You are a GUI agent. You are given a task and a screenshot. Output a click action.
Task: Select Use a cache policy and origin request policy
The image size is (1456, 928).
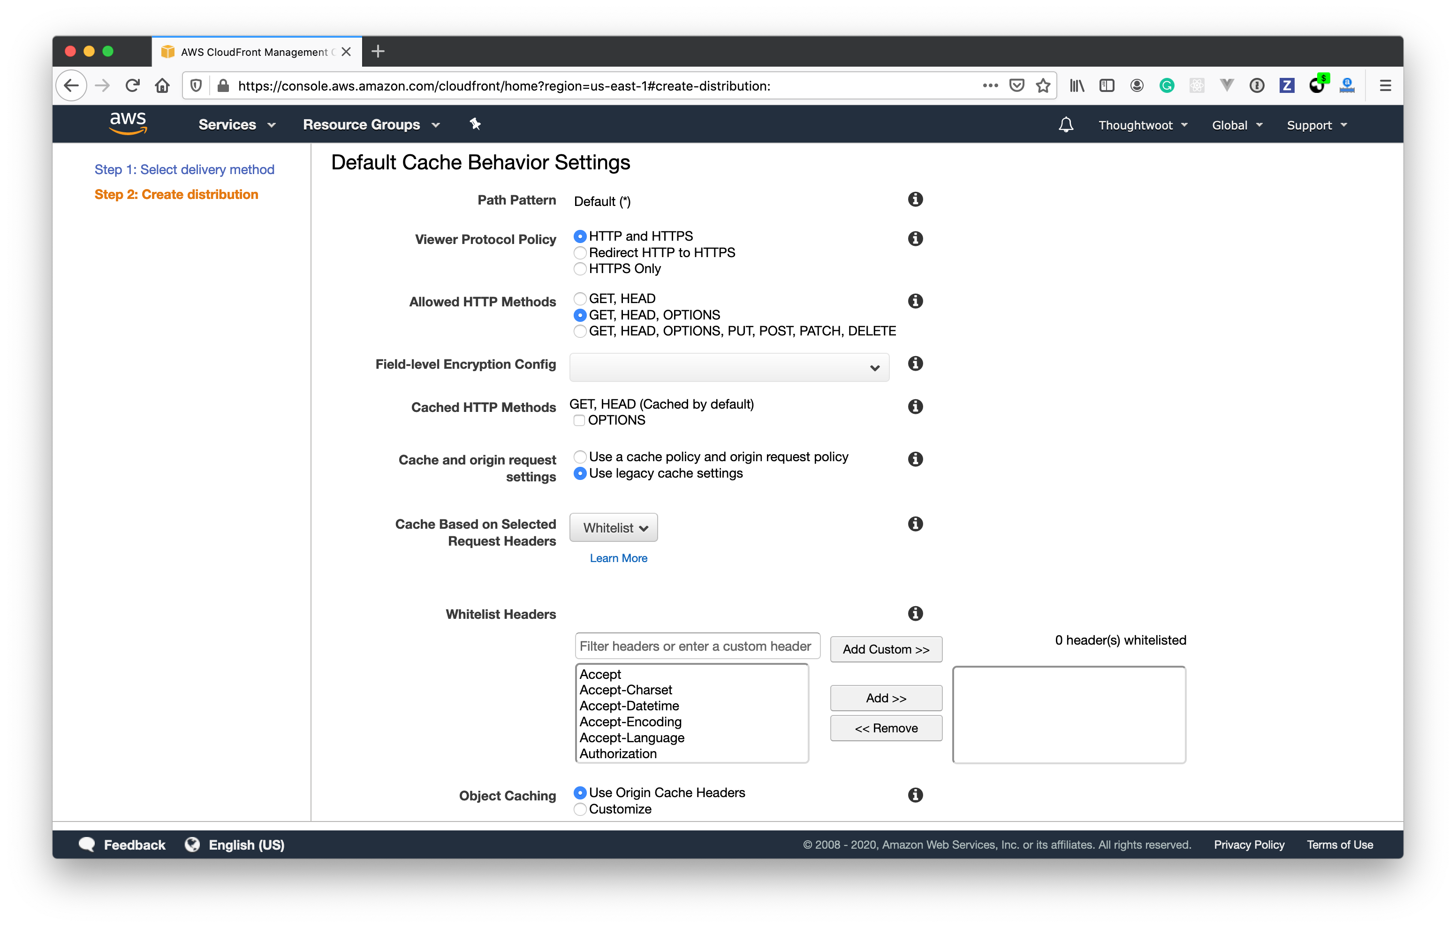pos(581,456)
